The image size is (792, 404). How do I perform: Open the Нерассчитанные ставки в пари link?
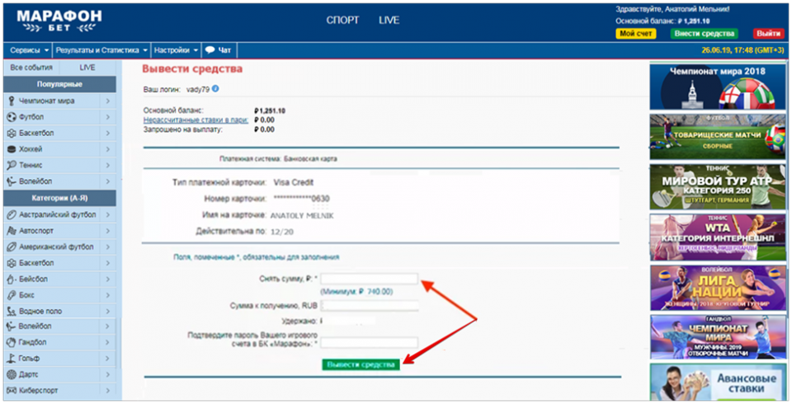click(x=196, y=120)
